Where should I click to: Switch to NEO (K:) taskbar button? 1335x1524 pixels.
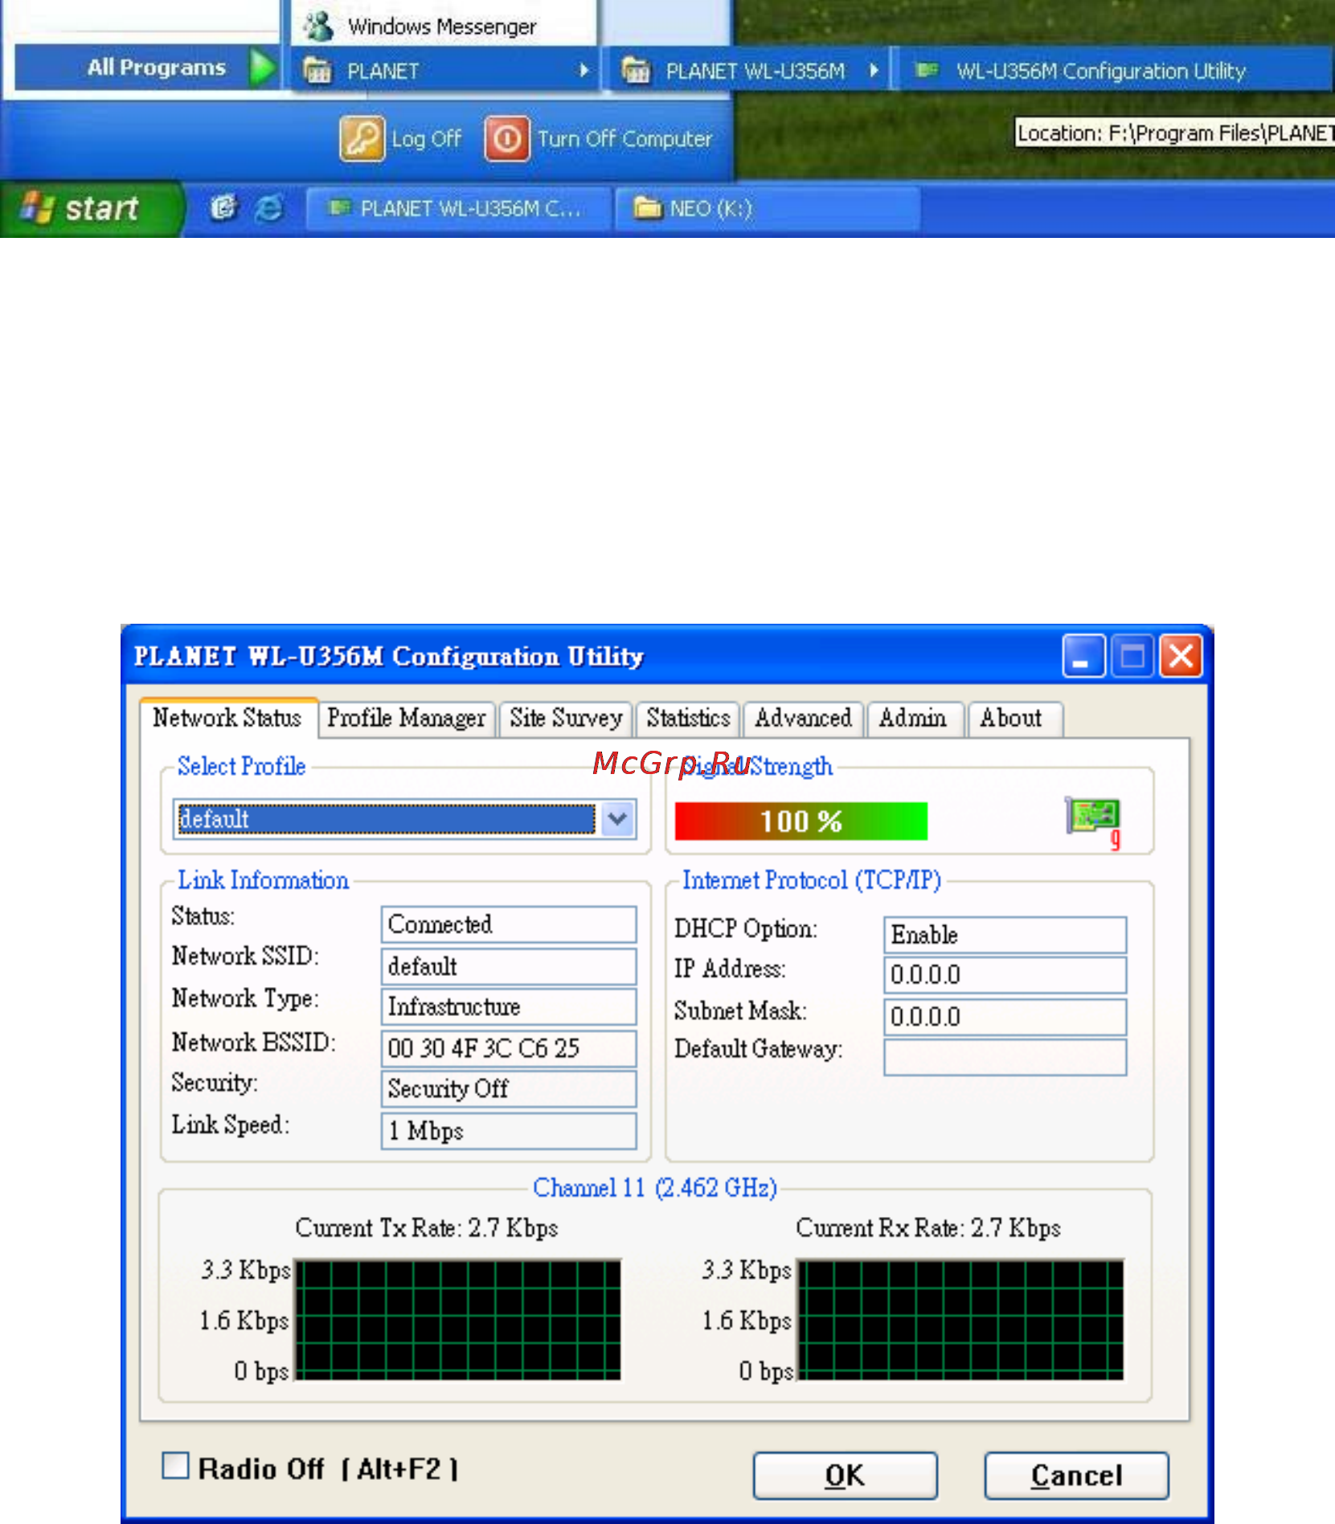pos(768,208)
